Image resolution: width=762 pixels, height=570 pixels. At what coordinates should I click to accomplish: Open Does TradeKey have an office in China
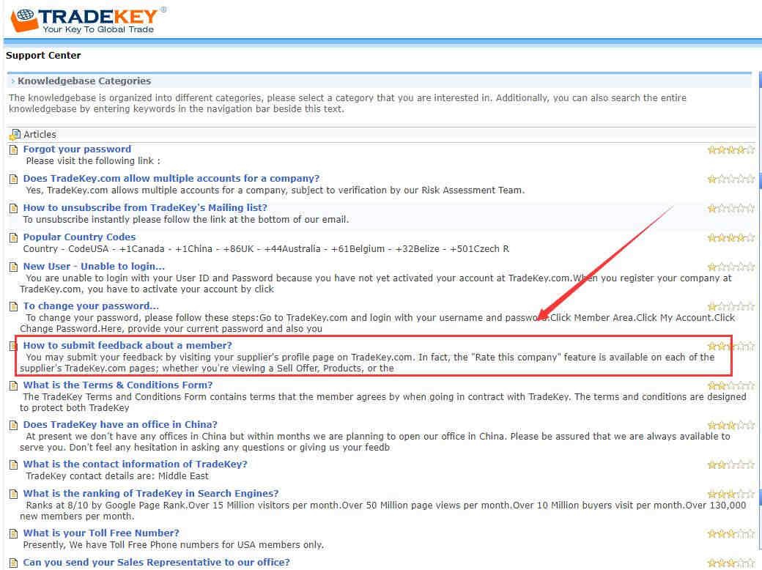[120, 425]
